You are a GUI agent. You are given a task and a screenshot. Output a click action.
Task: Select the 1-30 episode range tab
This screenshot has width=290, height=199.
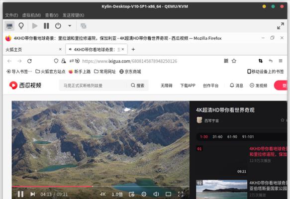(x=204, y=137)
